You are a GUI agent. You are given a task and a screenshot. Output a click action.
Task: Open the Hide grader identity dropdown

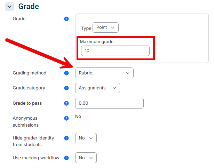pos(86,138)
